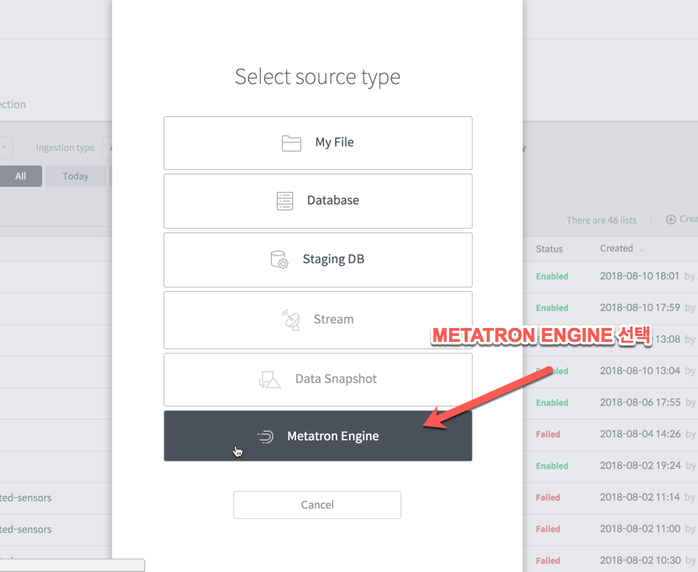Click the plus circle Create icon
This screenshot has height=572, width=698.
pos(671,219)
